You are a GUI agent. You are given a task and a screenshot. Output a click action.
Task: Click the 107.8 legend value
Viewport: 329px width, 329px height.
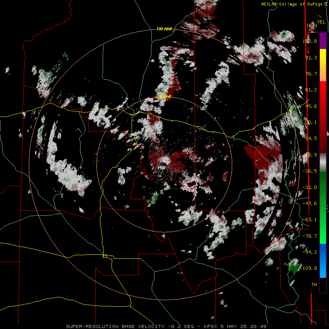click(310, 41)
